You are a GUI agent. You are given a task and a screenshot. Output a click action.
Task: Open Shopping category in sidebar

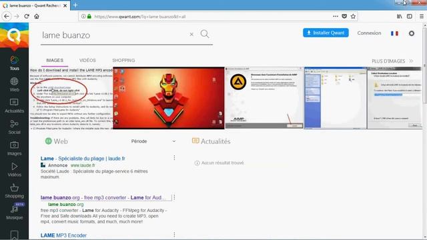[x=14, y=191]
